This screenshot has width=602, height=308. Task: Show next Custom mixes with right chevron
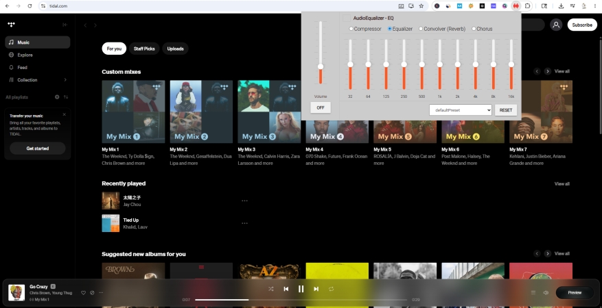(548, 71)
